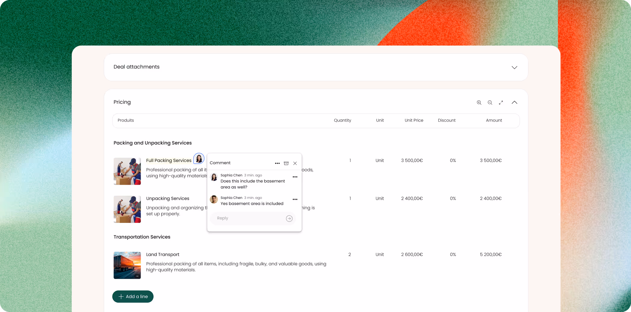Click the Pricing section title
The width and height of the screenshot is (631, 312).
click(x=122, y=102)
